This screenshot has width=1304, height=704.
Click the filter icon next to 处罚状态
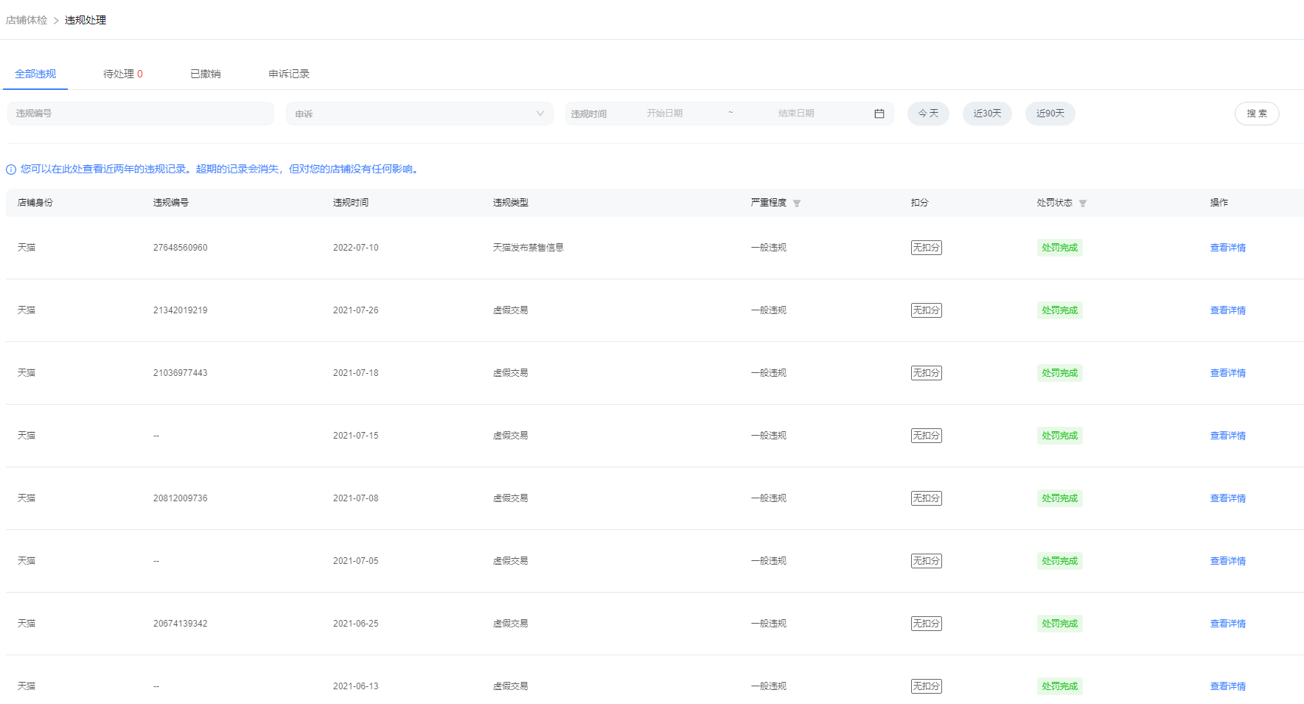point(1083,203)
